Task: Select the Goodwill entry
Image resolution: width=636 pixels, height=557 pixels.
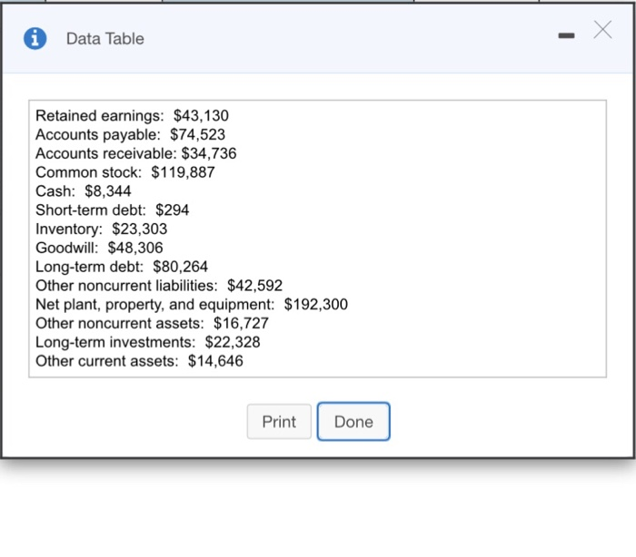Action: pos(99,248)
